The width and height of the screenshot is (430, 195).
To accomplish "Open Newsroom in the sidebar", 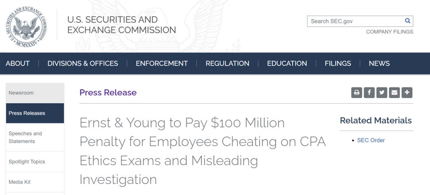I will pyautogui.click(x=35, y=93).
